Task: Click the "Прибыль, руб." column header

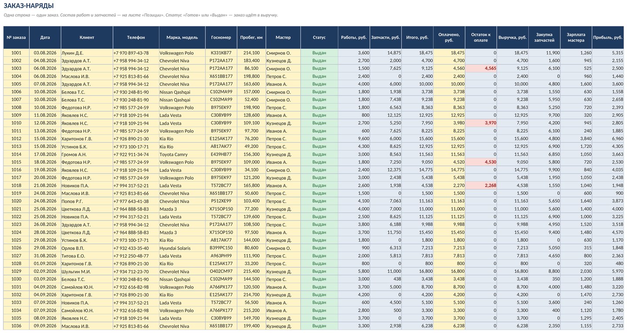Action: (x=608, y=37)
